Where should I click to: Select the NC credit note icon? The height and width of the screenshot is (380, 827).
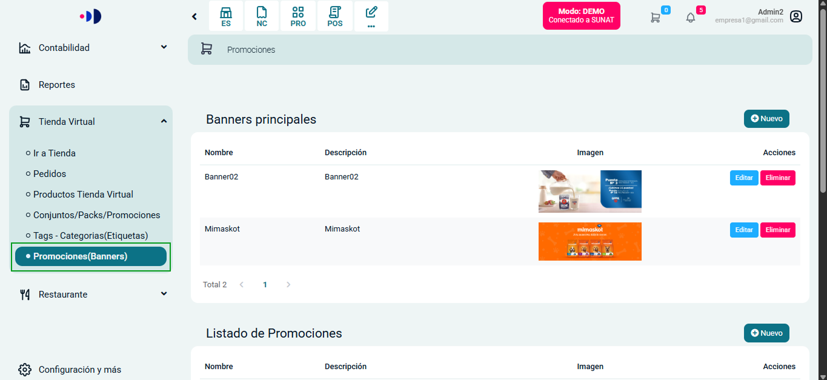point(262,16)
